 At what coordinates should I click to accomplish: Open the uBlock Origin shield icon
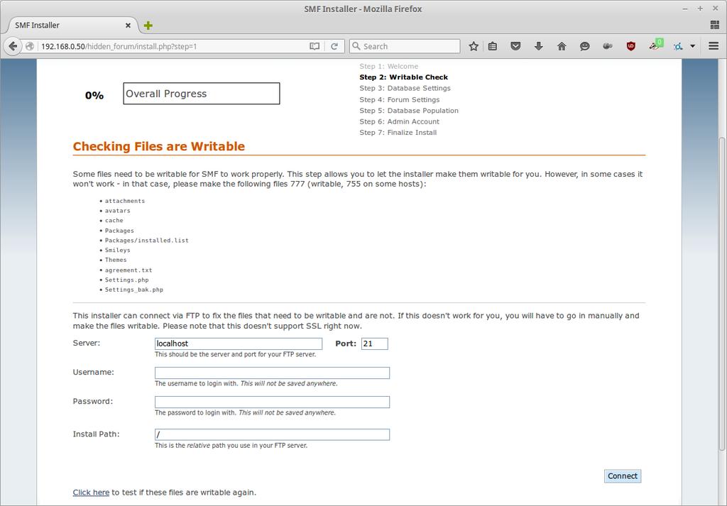click(630, 46)
